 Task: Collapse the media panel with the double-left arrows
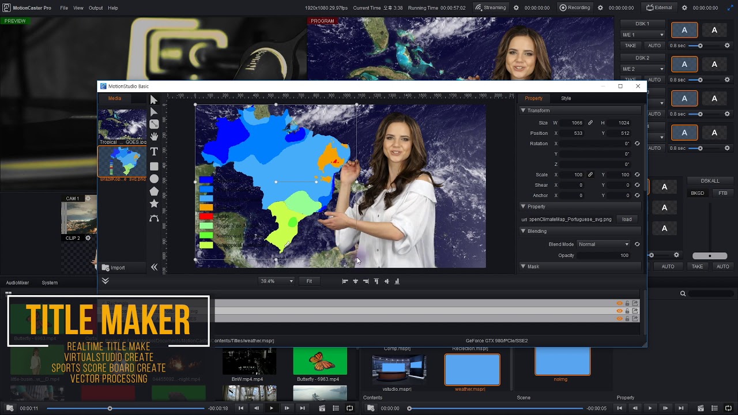click(x=154, y=267)
